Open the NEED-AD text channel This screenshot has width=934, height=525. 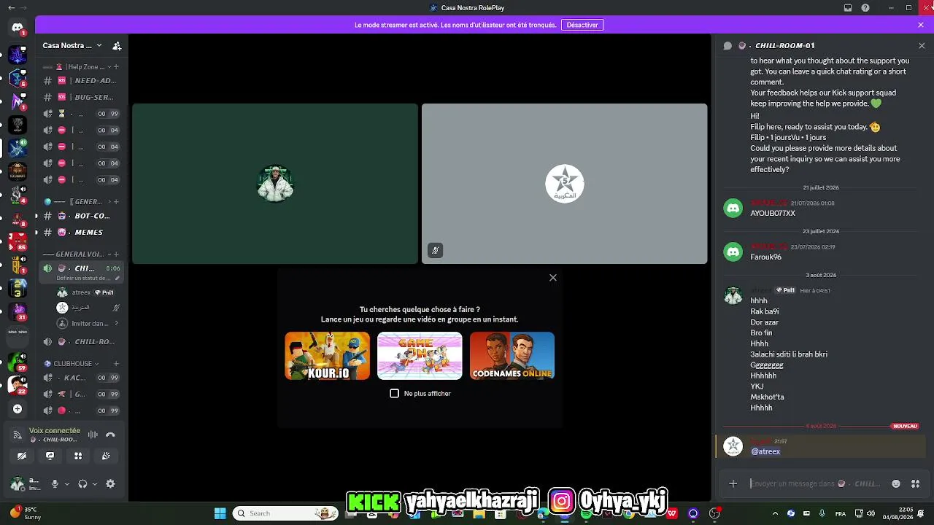coord(82,81)
